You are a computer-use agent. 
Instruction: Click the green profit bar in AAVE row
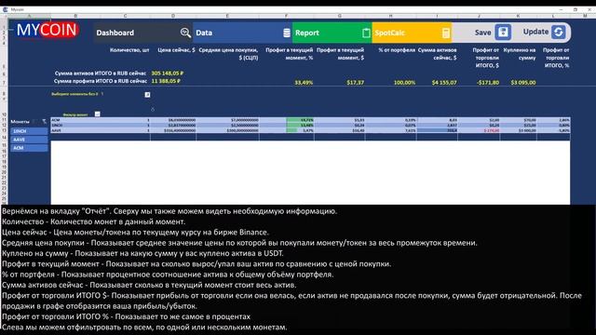291,130
